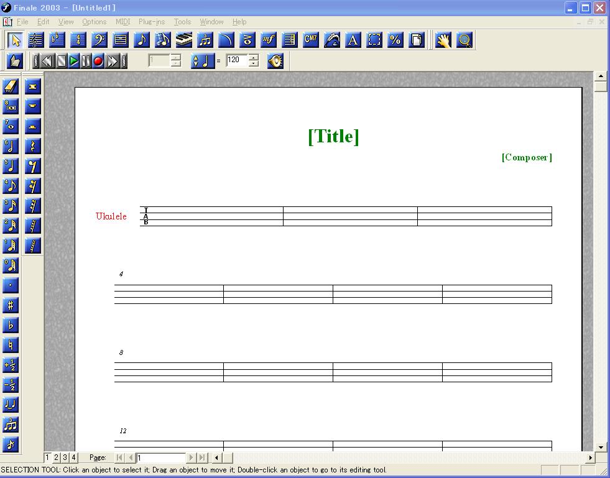Screen dimensions: 610x478
Task: Open the Time Signature tool
Action: click(x=78, y=40)
